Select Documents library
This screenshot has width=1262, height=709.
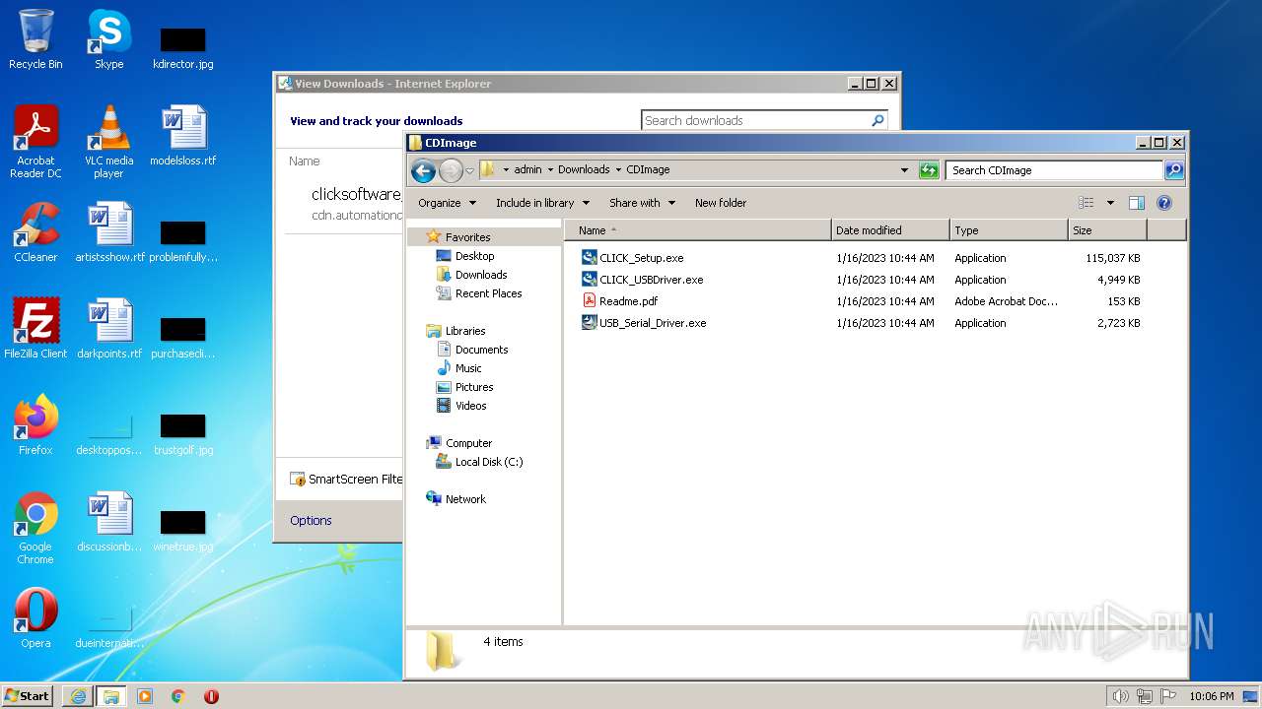click(472, 350)
